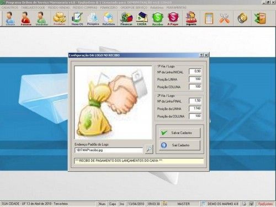Open the calculator toolbar icon
Screen dimensions: 276x207
[209, 18]
